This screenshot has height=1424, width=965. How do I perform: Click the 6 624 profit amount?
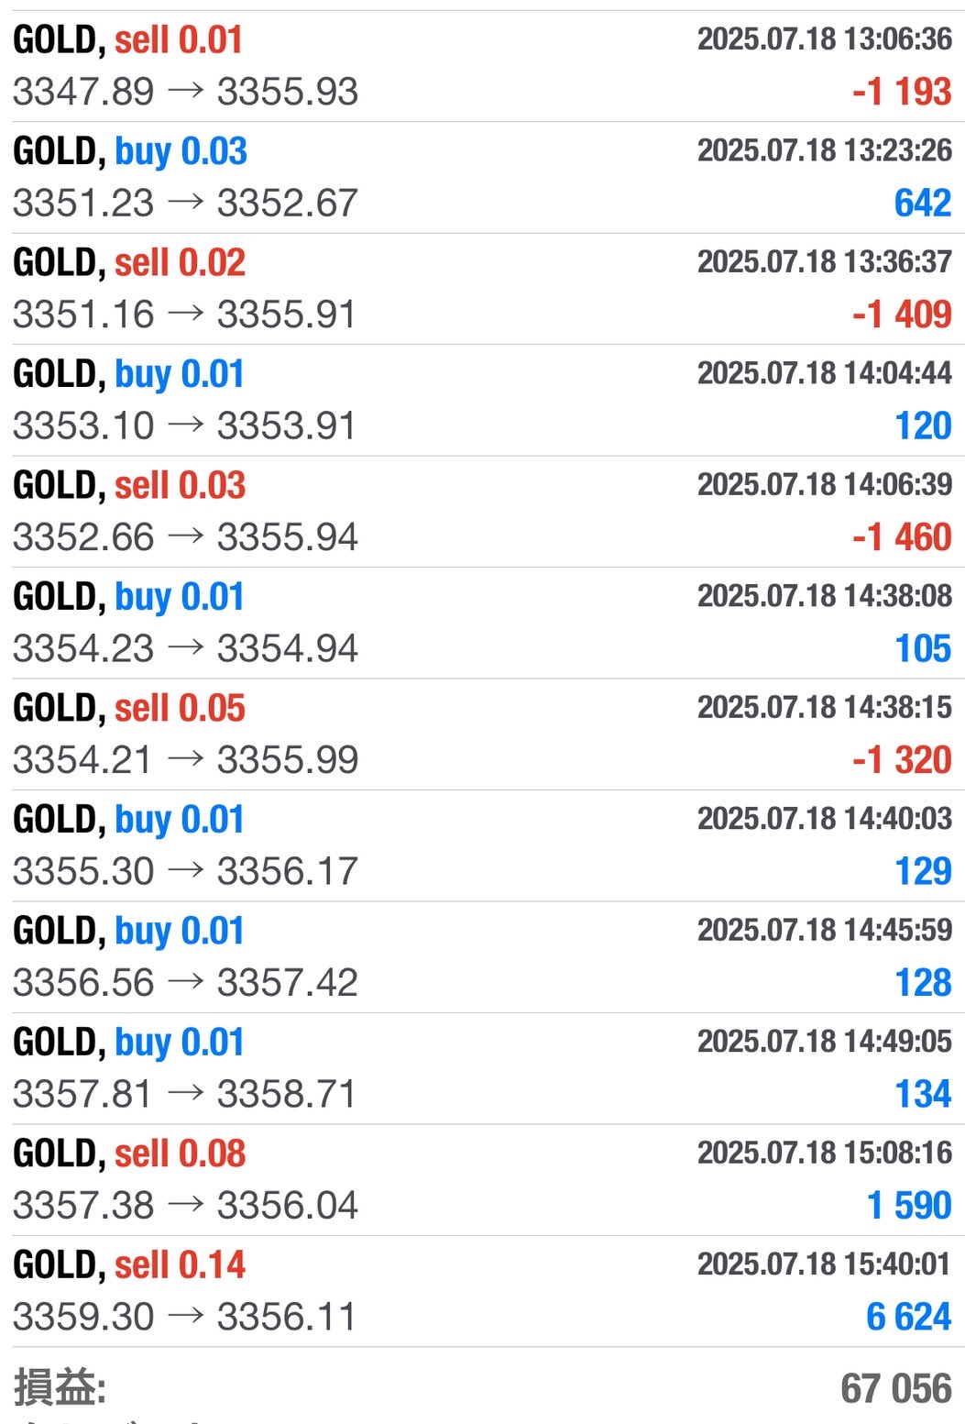click(909, 1317)
